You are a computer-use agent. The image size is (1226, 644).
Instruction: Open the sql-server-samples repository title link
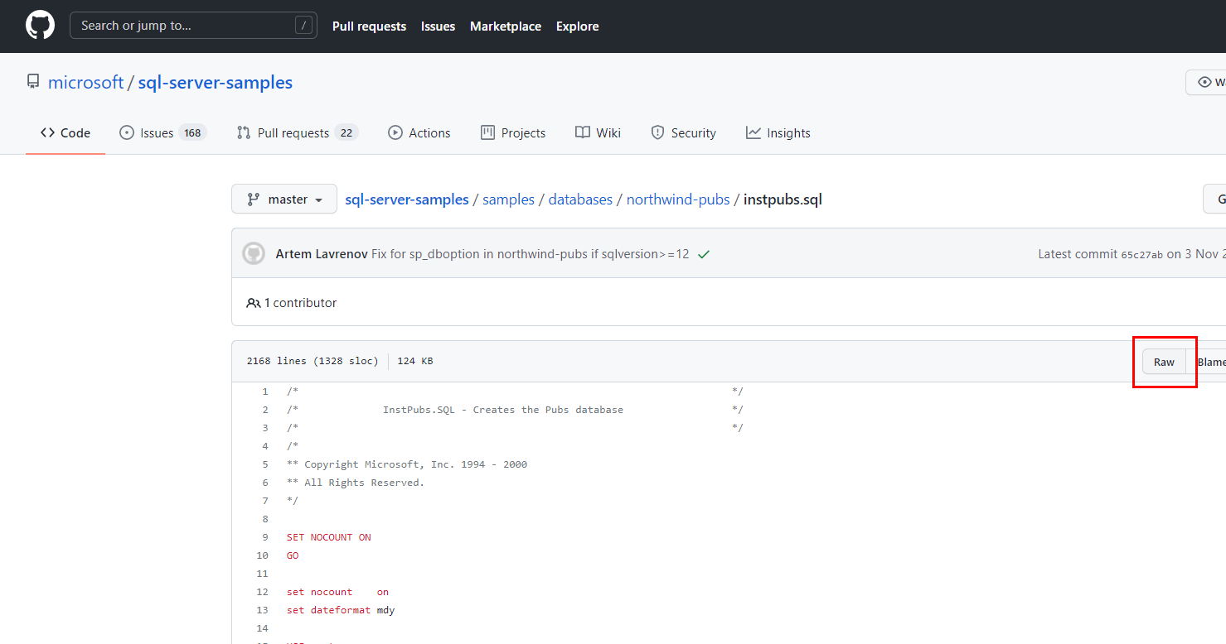click(x=216, y=83)
